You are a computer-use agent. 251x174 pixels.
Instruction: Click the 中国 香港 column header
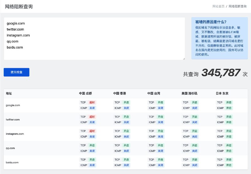120,93
